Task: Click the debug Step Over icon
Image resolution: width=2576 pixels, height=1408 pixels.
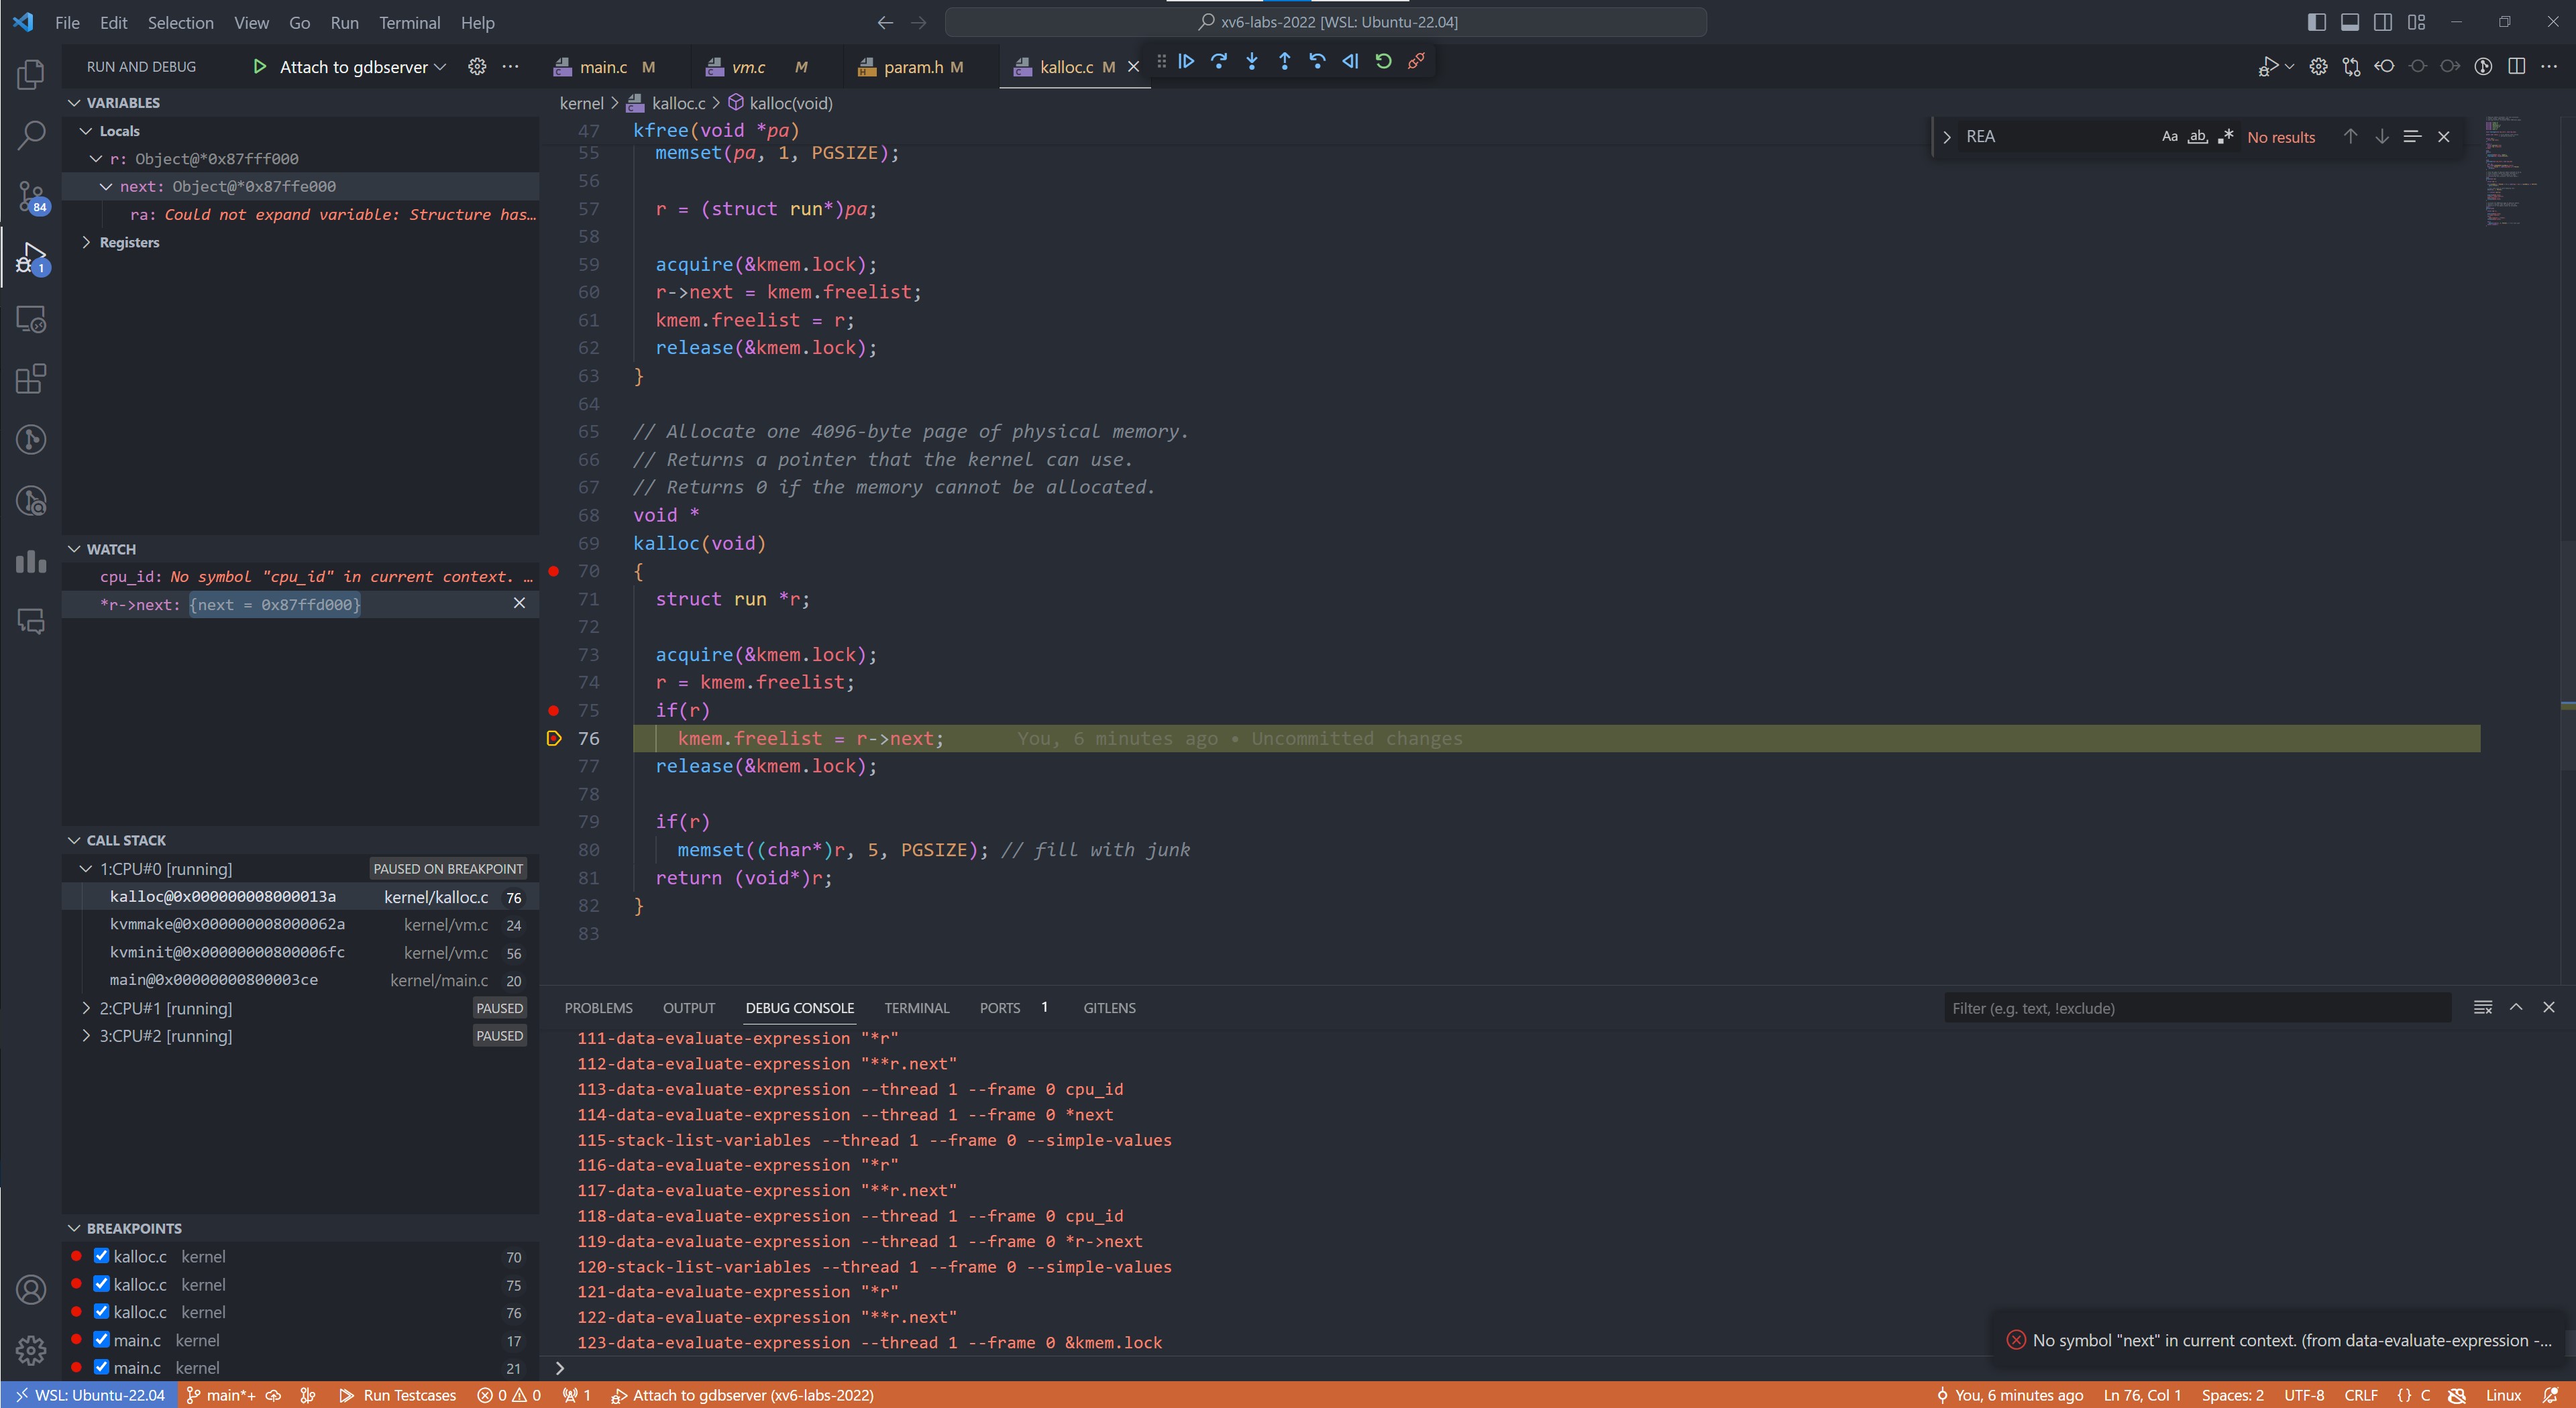Action: click(x=1219, y=62)
